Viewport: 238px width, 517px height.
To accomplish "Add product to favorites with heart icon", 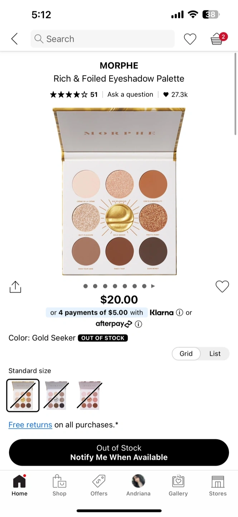I will pos(222,286).
